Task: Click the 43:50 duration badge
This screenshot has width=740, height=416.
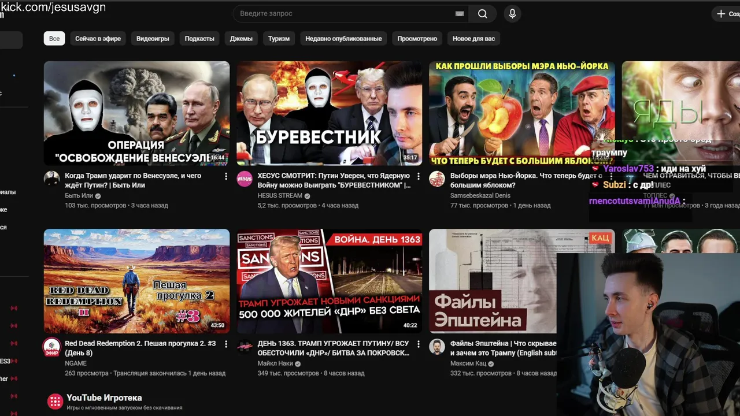Action: coord(217,325)
